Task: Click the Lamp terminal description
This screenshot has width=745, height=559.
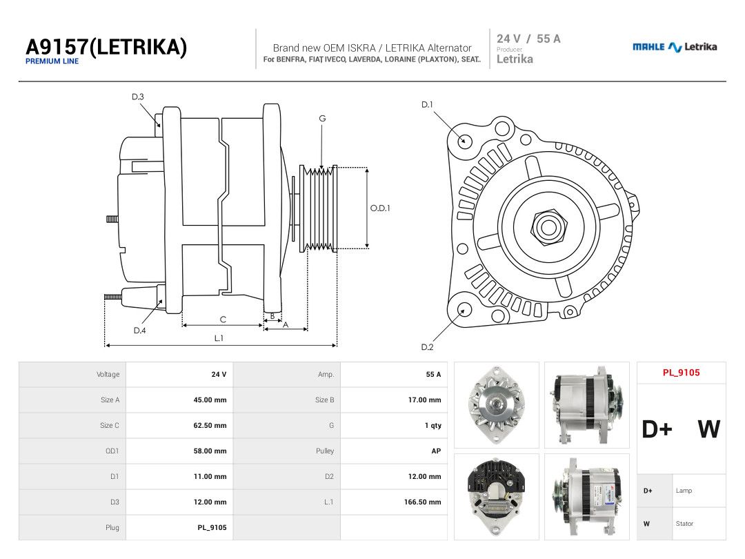Action: coord(684,491)
